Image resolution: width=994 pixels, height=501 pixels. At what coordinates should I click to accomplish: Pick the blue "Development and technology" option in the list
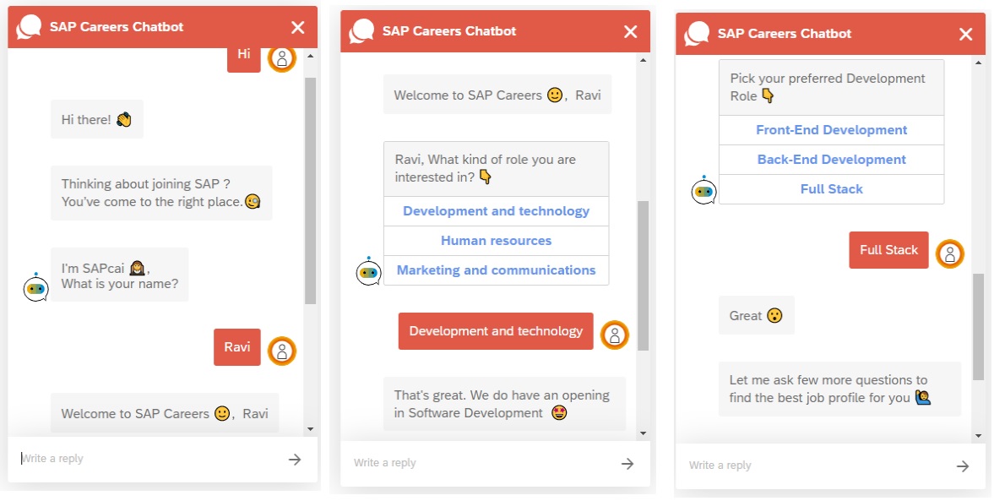tap(496, 211)
